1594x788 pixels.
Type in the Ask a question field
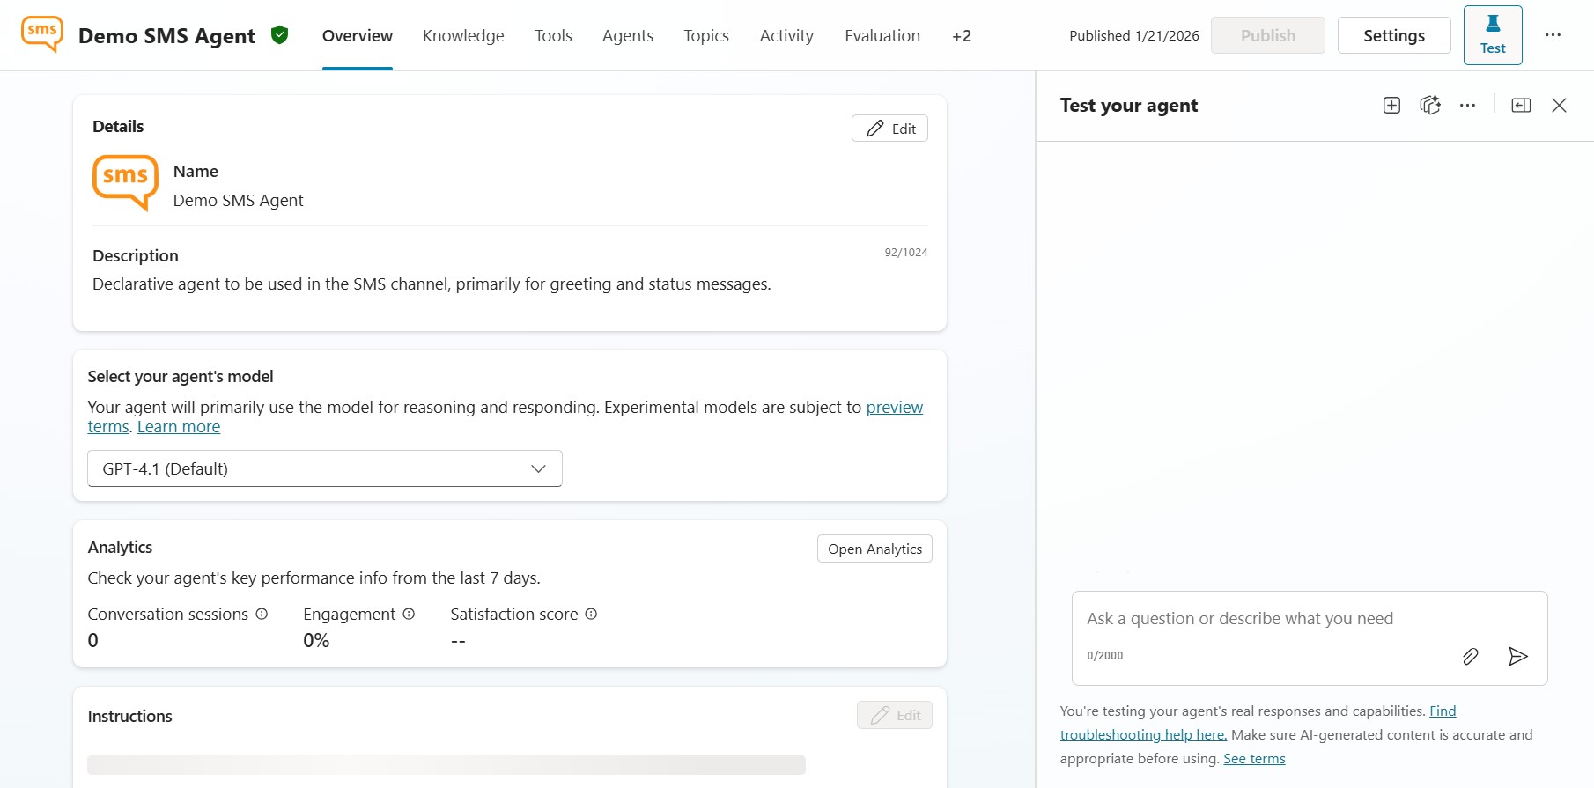click(x=1268, y=619)
